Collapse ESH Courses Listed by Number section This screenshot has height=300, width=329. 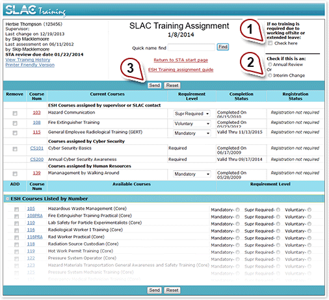click(x=8, y=199)
